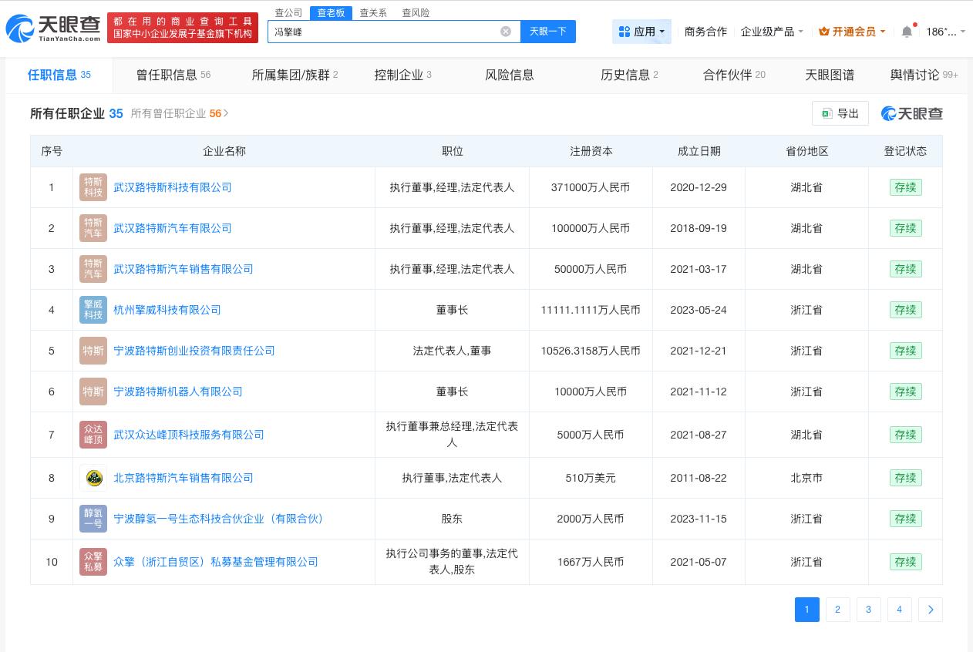Go to page 2
The image size is (973, 652).
pyautogui.click(x=838, y=610)
